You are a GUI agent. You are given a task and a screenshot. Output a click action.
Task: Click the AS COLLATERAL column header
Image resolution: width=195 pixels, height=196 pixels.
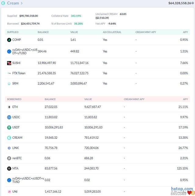(112, 32)
